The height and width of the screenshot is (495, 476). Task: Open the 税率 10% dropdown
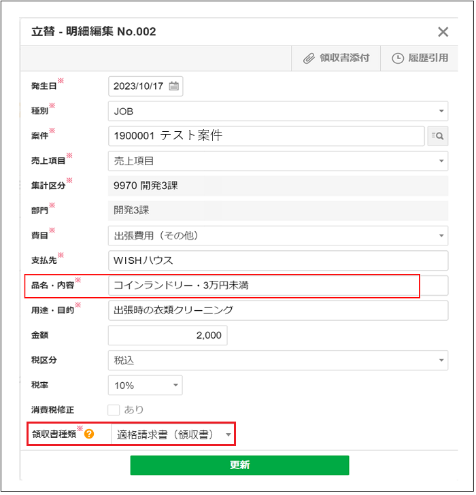click(145, 386)
